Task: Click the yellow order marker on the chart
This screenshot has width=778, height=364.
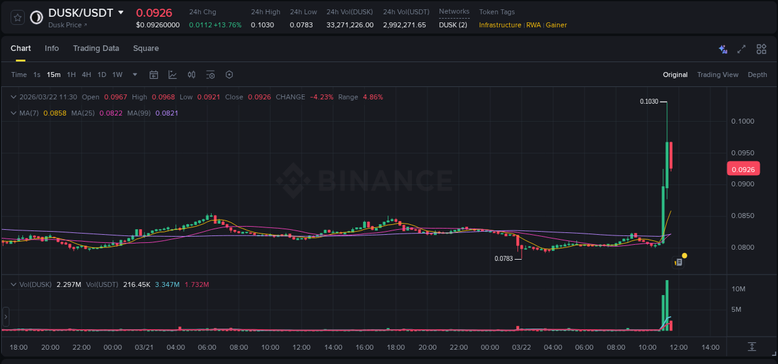Action: point(684,255)
